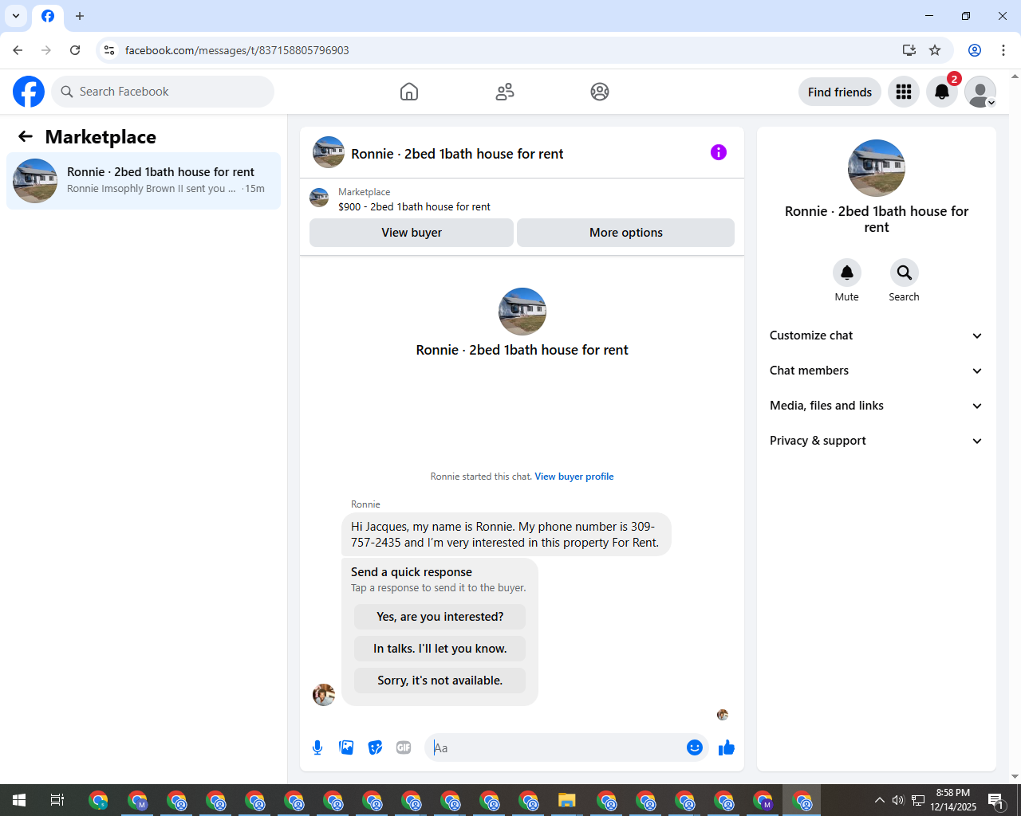Open Task View on taskbar
1021x816 pixels.
[57, 800]
